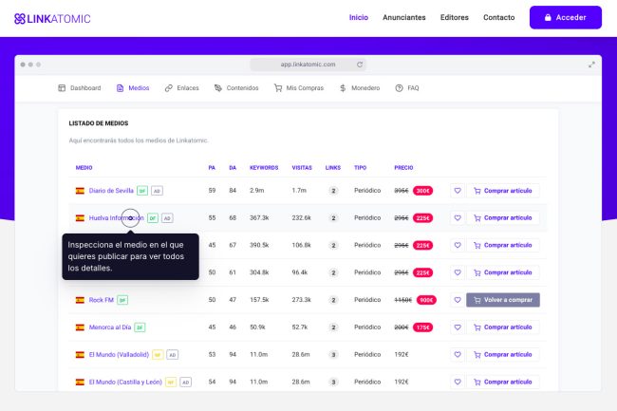Click Volver a comprar for Rock FM

point(503,300)
